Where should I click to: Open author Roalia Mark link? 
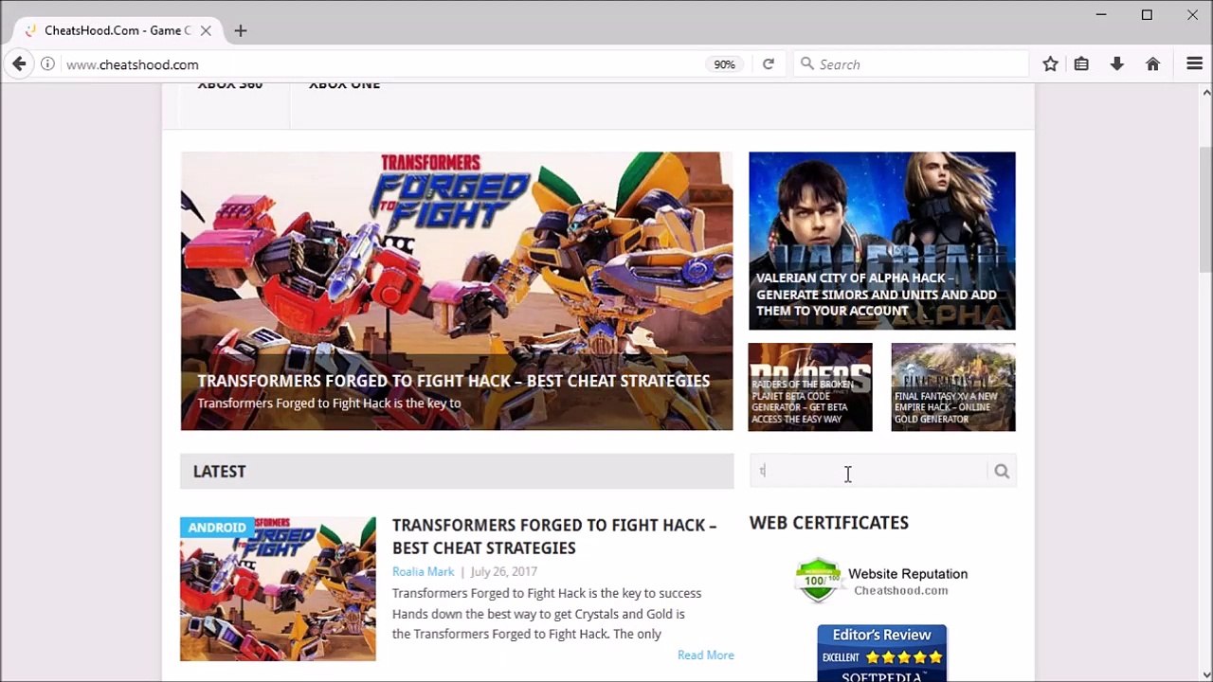(x=423, y=571)
